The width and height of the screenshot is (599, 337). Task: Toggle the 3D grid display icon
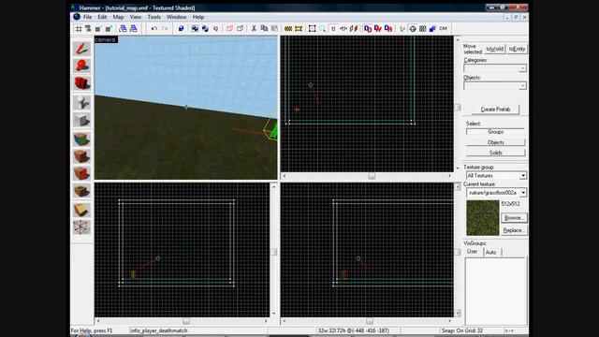pos(88,29)
